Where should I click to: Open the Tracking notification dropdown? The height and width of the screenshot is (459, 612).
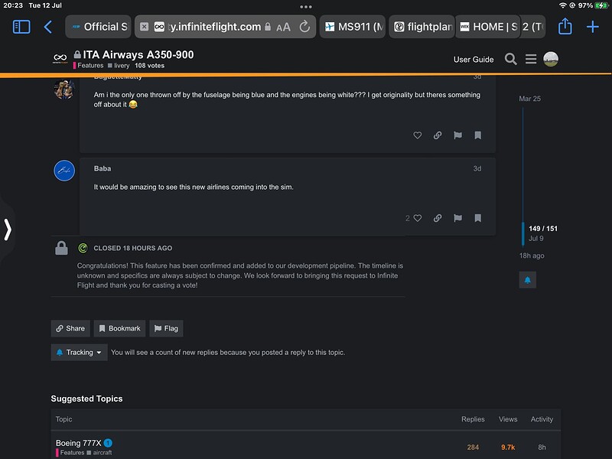(x=80, y=353)
